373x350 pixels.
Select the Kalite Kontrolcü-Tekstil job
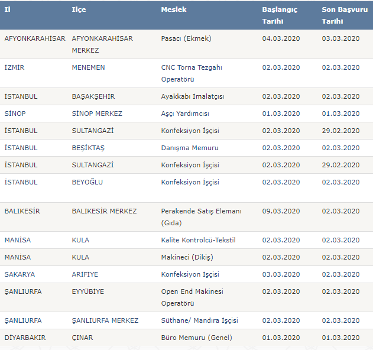click(198, 240)
